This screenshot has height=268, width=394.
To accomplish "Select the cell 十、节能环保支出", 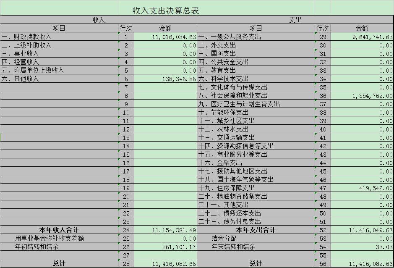I will click(x=256, y=112).
